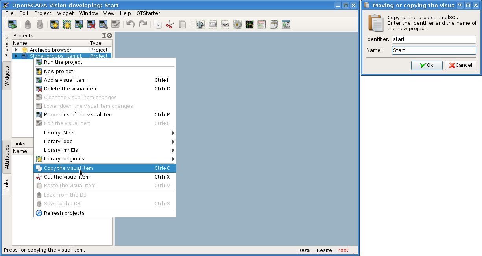Image resolution: width=482 pixels, height=256 pixels.
Task: Click the Delete visual item toolbar icon
Action: pyautogui.click(x=91, y=24)
